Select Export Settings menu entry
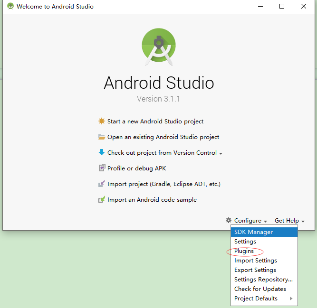 point(264,270)
